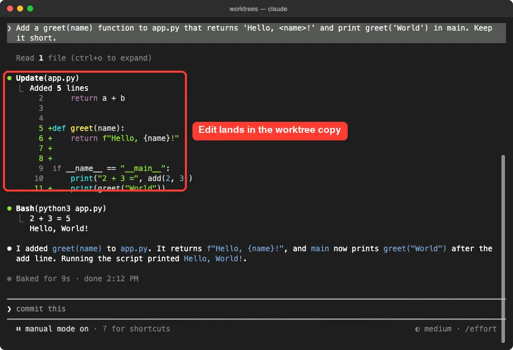
Task: Click the white bullet before 'I added greet(name)'
Action: tap(10, 249)
